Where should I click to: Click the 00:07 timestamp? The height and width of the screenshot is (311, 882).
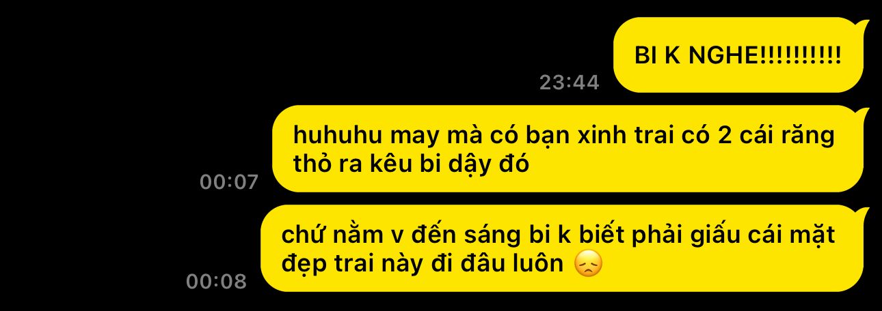[229, 182]
